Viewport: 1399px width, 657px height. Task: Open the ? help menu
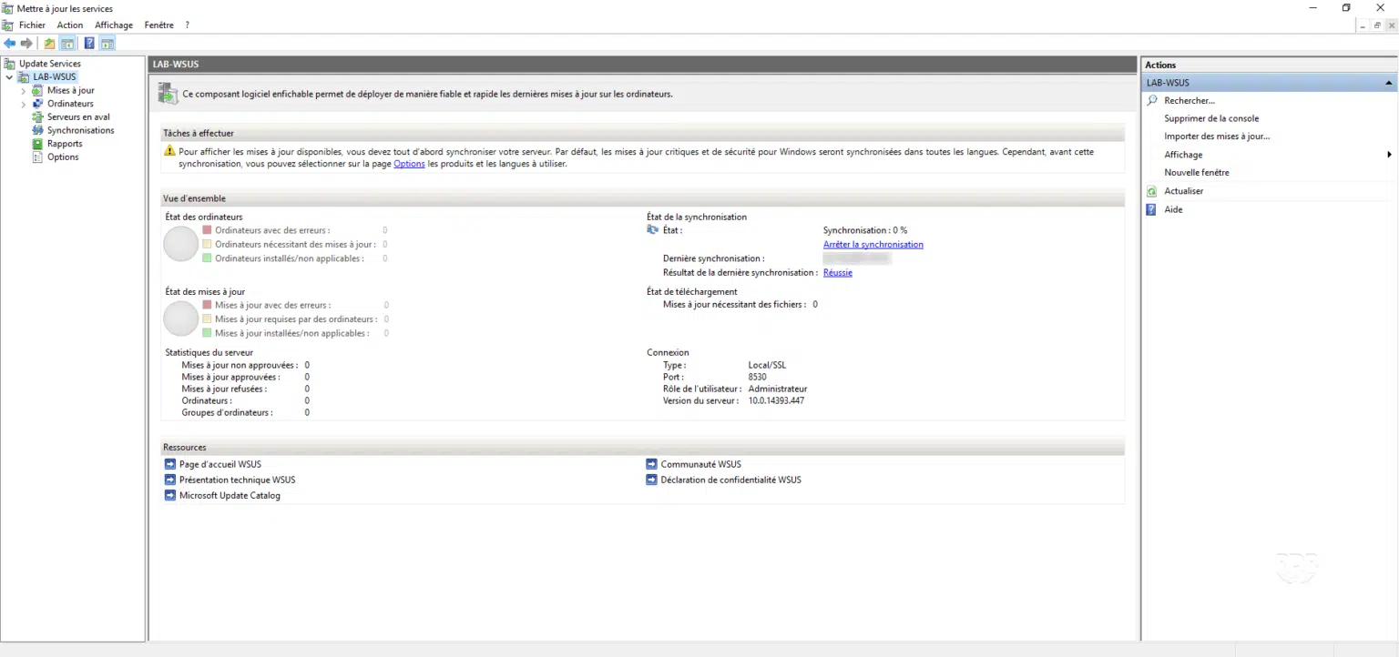(187, 25)
